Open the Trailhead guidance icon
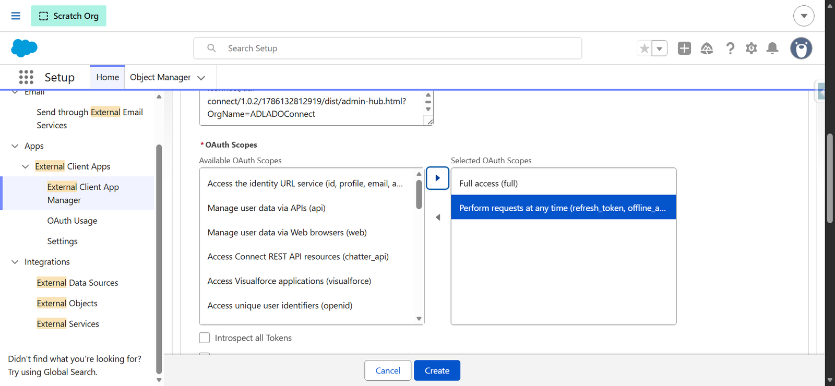This screenshot has width=835, height=386. point(707,48)
